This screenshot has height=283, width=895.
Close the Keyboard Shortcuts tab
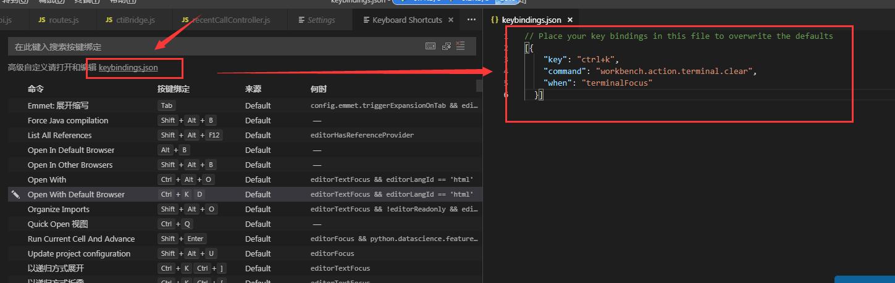[x=451, y=20]
